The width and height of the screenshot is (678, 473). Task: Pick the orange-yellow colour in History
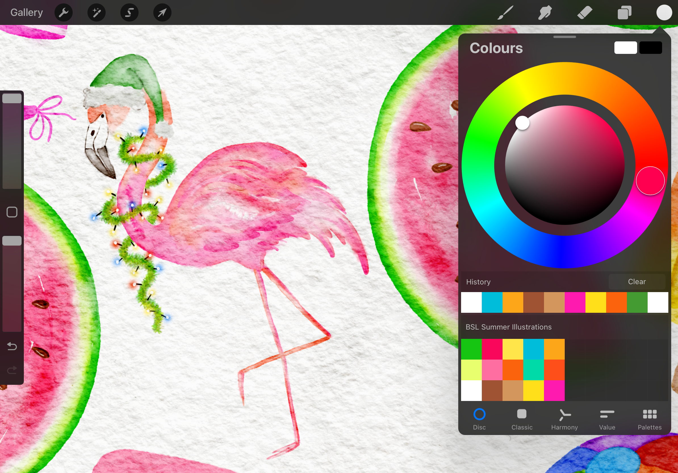[x=513, y=302]
